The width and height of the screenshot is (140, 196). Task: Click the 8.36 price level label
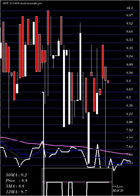tap(130, 106)
